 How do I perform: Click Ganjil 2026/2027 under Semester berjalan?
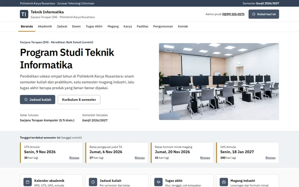point(95,120)
